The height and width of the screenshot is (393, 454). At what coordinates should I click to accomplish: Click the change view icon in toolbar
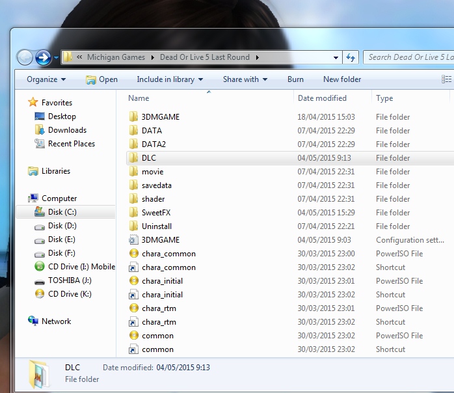(x=446, y=79)
